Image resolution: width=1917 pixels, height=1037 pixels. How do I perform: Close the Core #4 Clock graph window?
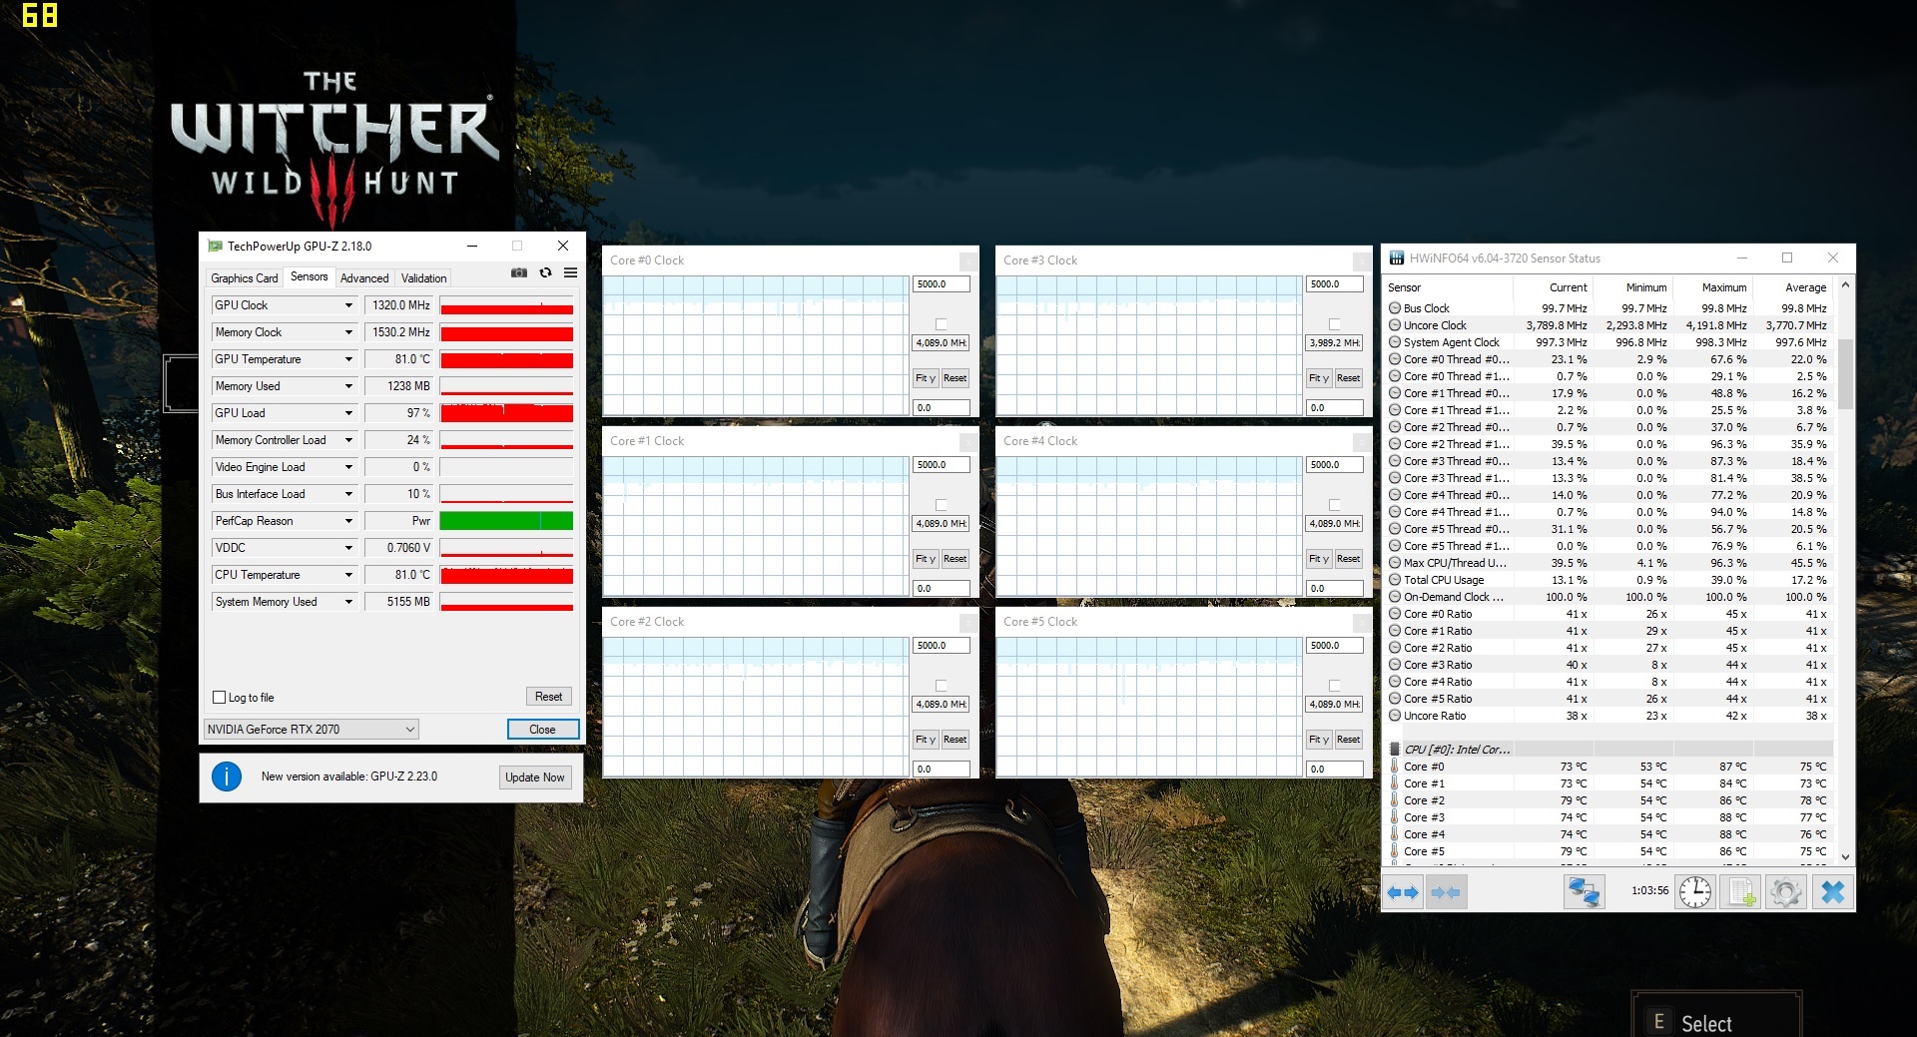point(1362,442)
